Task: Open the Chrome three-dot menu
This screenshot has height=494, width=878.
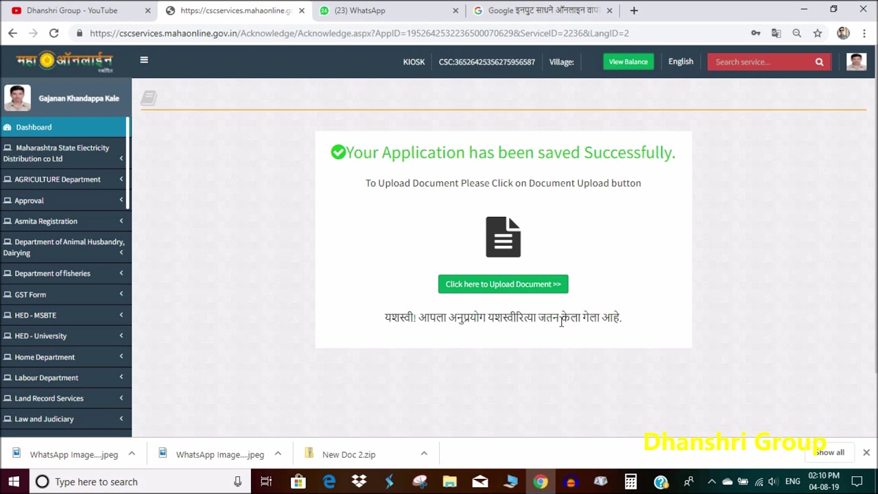Action: click(864, 33)
